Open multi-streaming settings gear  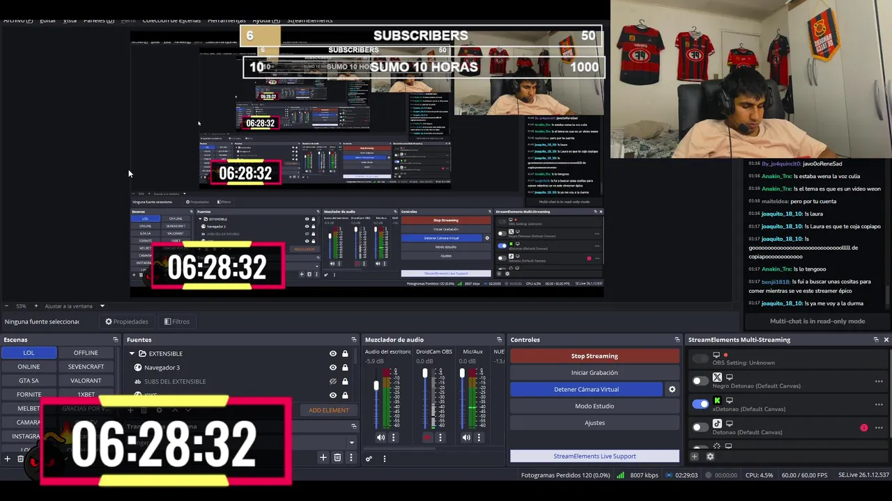pyautogui.click(x=710, y=456)
